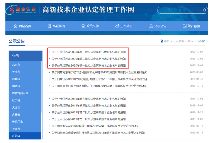Viewport: 222px width, 143px height.
Task: Click the 高企认定 site logo
Action: 21,10
